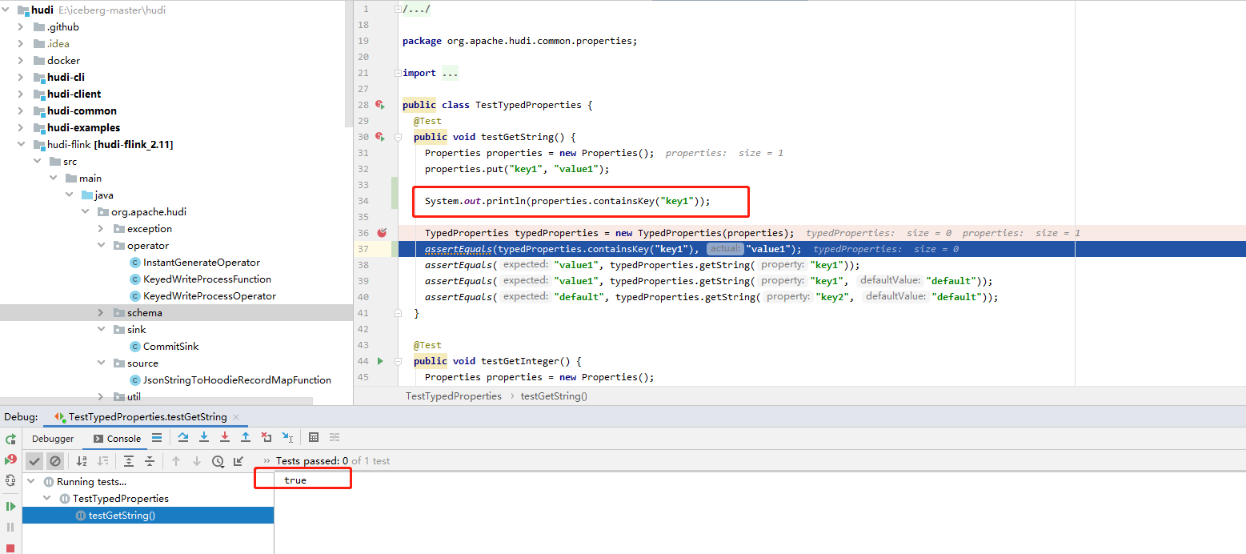Toggle Sort by Duration in test toolbar
Viewport: 1246px width, 554px height.
(102, 461)
